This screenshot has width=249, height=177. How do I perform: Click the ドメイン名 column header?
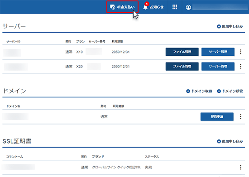pos(13,106)
